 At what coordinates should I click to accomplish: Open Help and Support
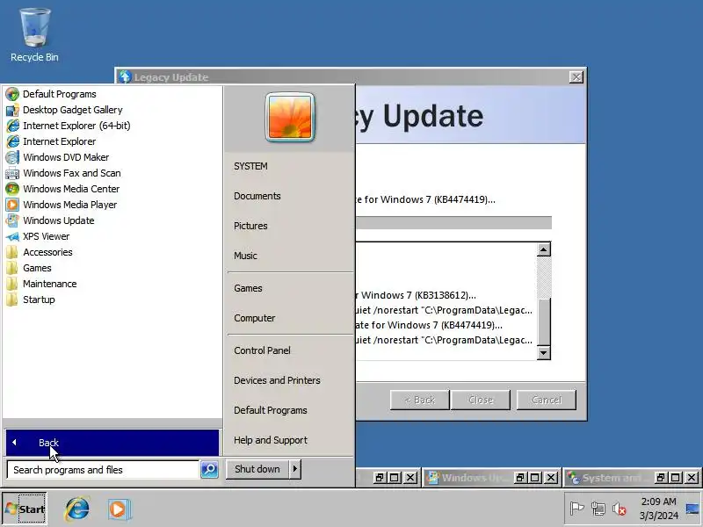(x=271, y=441)
